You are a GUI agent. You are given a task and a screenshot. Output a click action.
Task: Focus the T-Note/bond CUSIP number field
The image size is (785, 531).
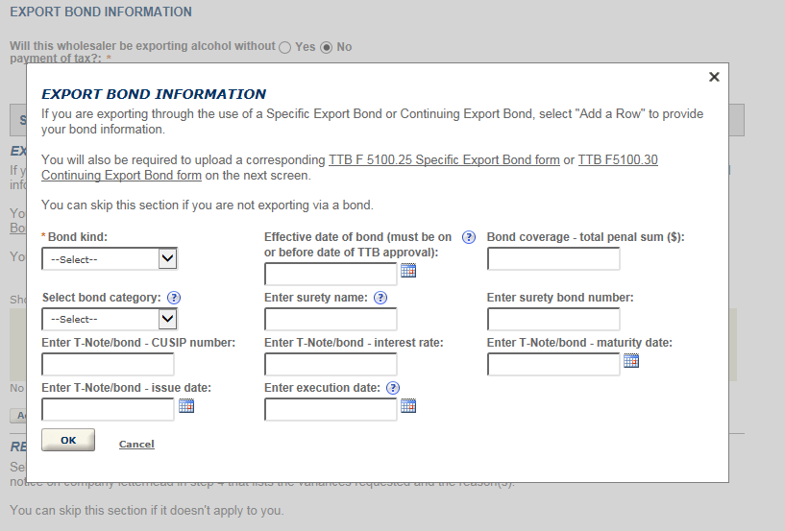[x=109, y=364]
